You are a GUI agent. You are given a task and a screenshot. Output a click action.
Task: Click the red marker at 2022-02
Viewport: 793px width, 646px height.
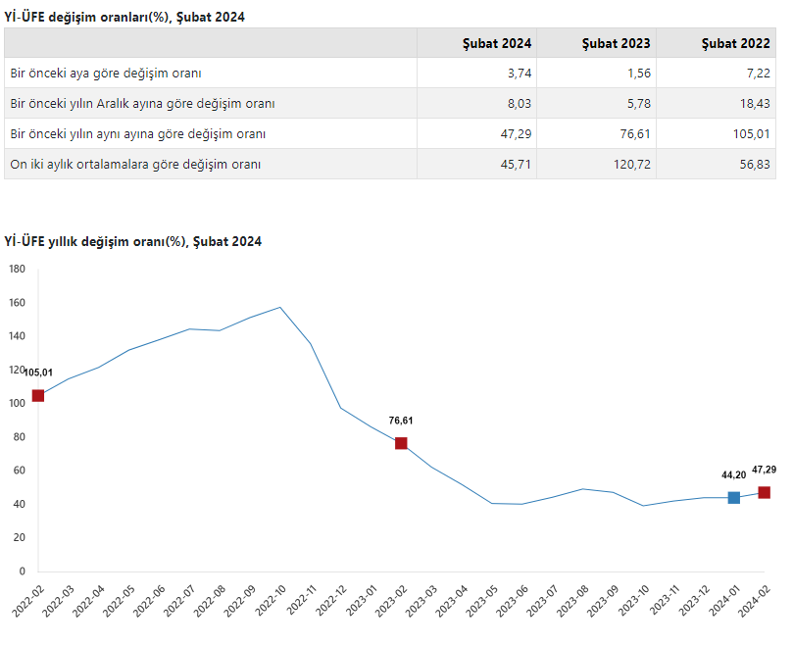(x=38, y=395)
